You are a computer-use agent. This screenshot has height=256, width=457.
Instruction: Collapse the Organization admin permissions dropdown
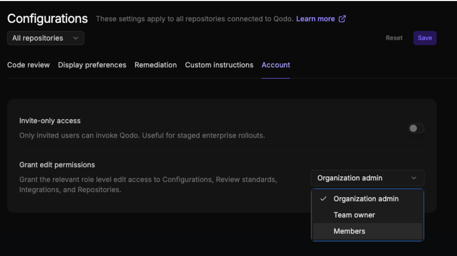(367, 178)
